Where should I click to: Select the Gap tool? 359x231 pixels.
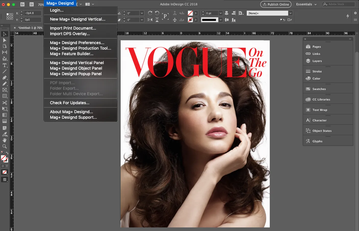(x=5, y=52)
